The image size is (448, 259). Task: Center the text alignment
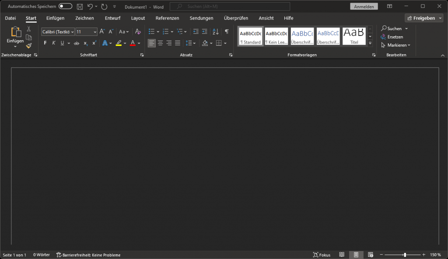coord(160,43)
